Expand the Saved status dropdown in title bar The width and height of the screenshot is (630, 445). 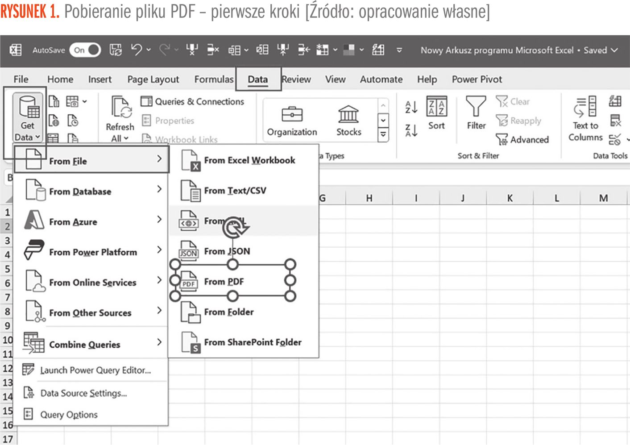(614, 50)
